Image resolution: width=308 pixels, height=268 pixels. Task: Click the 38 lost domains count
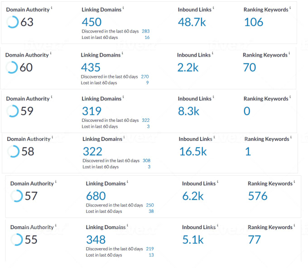(x=151, y=211)
